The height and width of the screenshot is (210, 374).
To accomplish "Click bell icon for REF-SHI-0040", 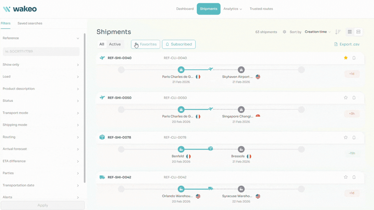I will [354, 58].
